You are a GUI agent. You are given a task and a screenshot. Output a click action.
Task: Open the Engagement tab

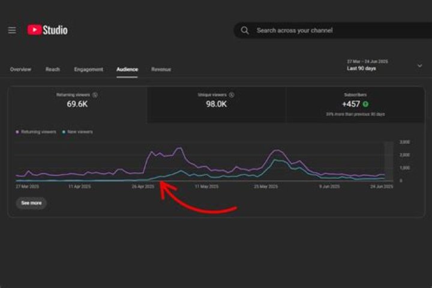coord(88,70)
